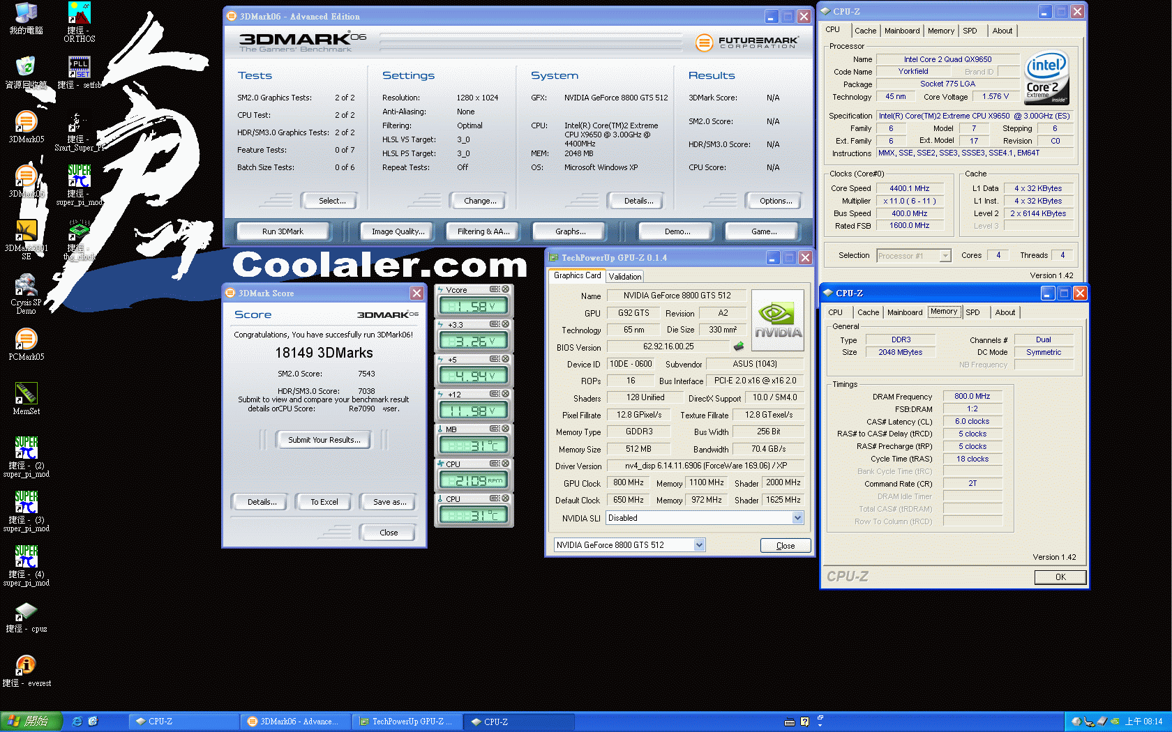The height and width of the screenshot is (732, 1172).
Task: Click the taskbar clock showing 08:14
Action: click(1143, 722)
